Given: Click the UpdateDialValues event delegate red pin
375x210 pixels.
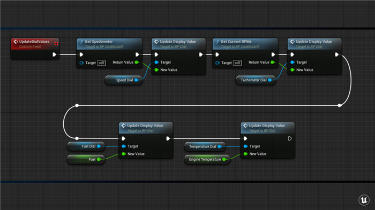Looking at the screenshot, I should coord(56,43).
